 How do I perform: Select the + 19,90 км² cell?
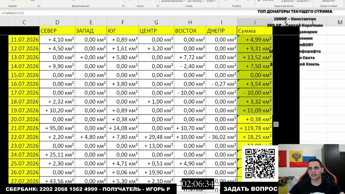(x=156, y=172)
